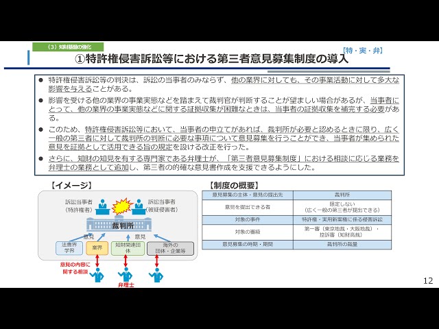Click the 【特・実・弁】 label
Screen dimensions: 439x329
(363, 50)
